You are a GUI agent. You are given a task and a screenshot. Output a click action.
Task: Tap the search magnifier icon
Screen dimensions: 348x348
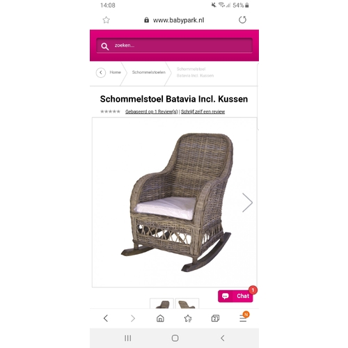pyautogui.click(x=104, y=47)
